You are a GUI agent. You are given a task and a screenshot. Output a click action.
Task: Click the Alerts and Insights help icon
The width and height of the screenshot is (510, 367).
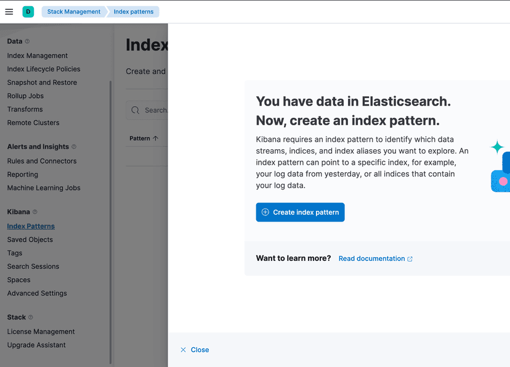pos(74,147)
